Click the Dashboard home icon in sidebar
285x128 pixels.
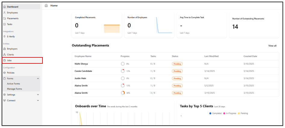point(5,7)
